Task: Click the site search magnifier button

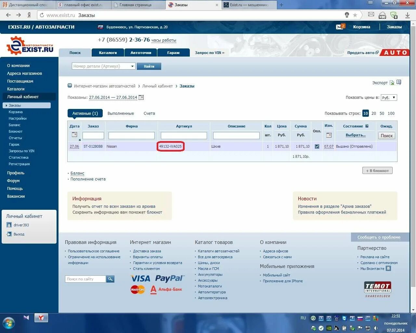Action: pyautogui.click(x=110, y=279)
